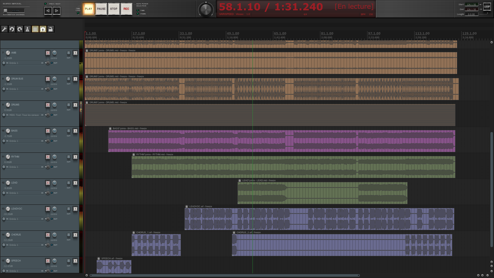This screenshot has height=278, width=494.
Task: Toggle the LOOP button
Action: click(x=487, y=7)
